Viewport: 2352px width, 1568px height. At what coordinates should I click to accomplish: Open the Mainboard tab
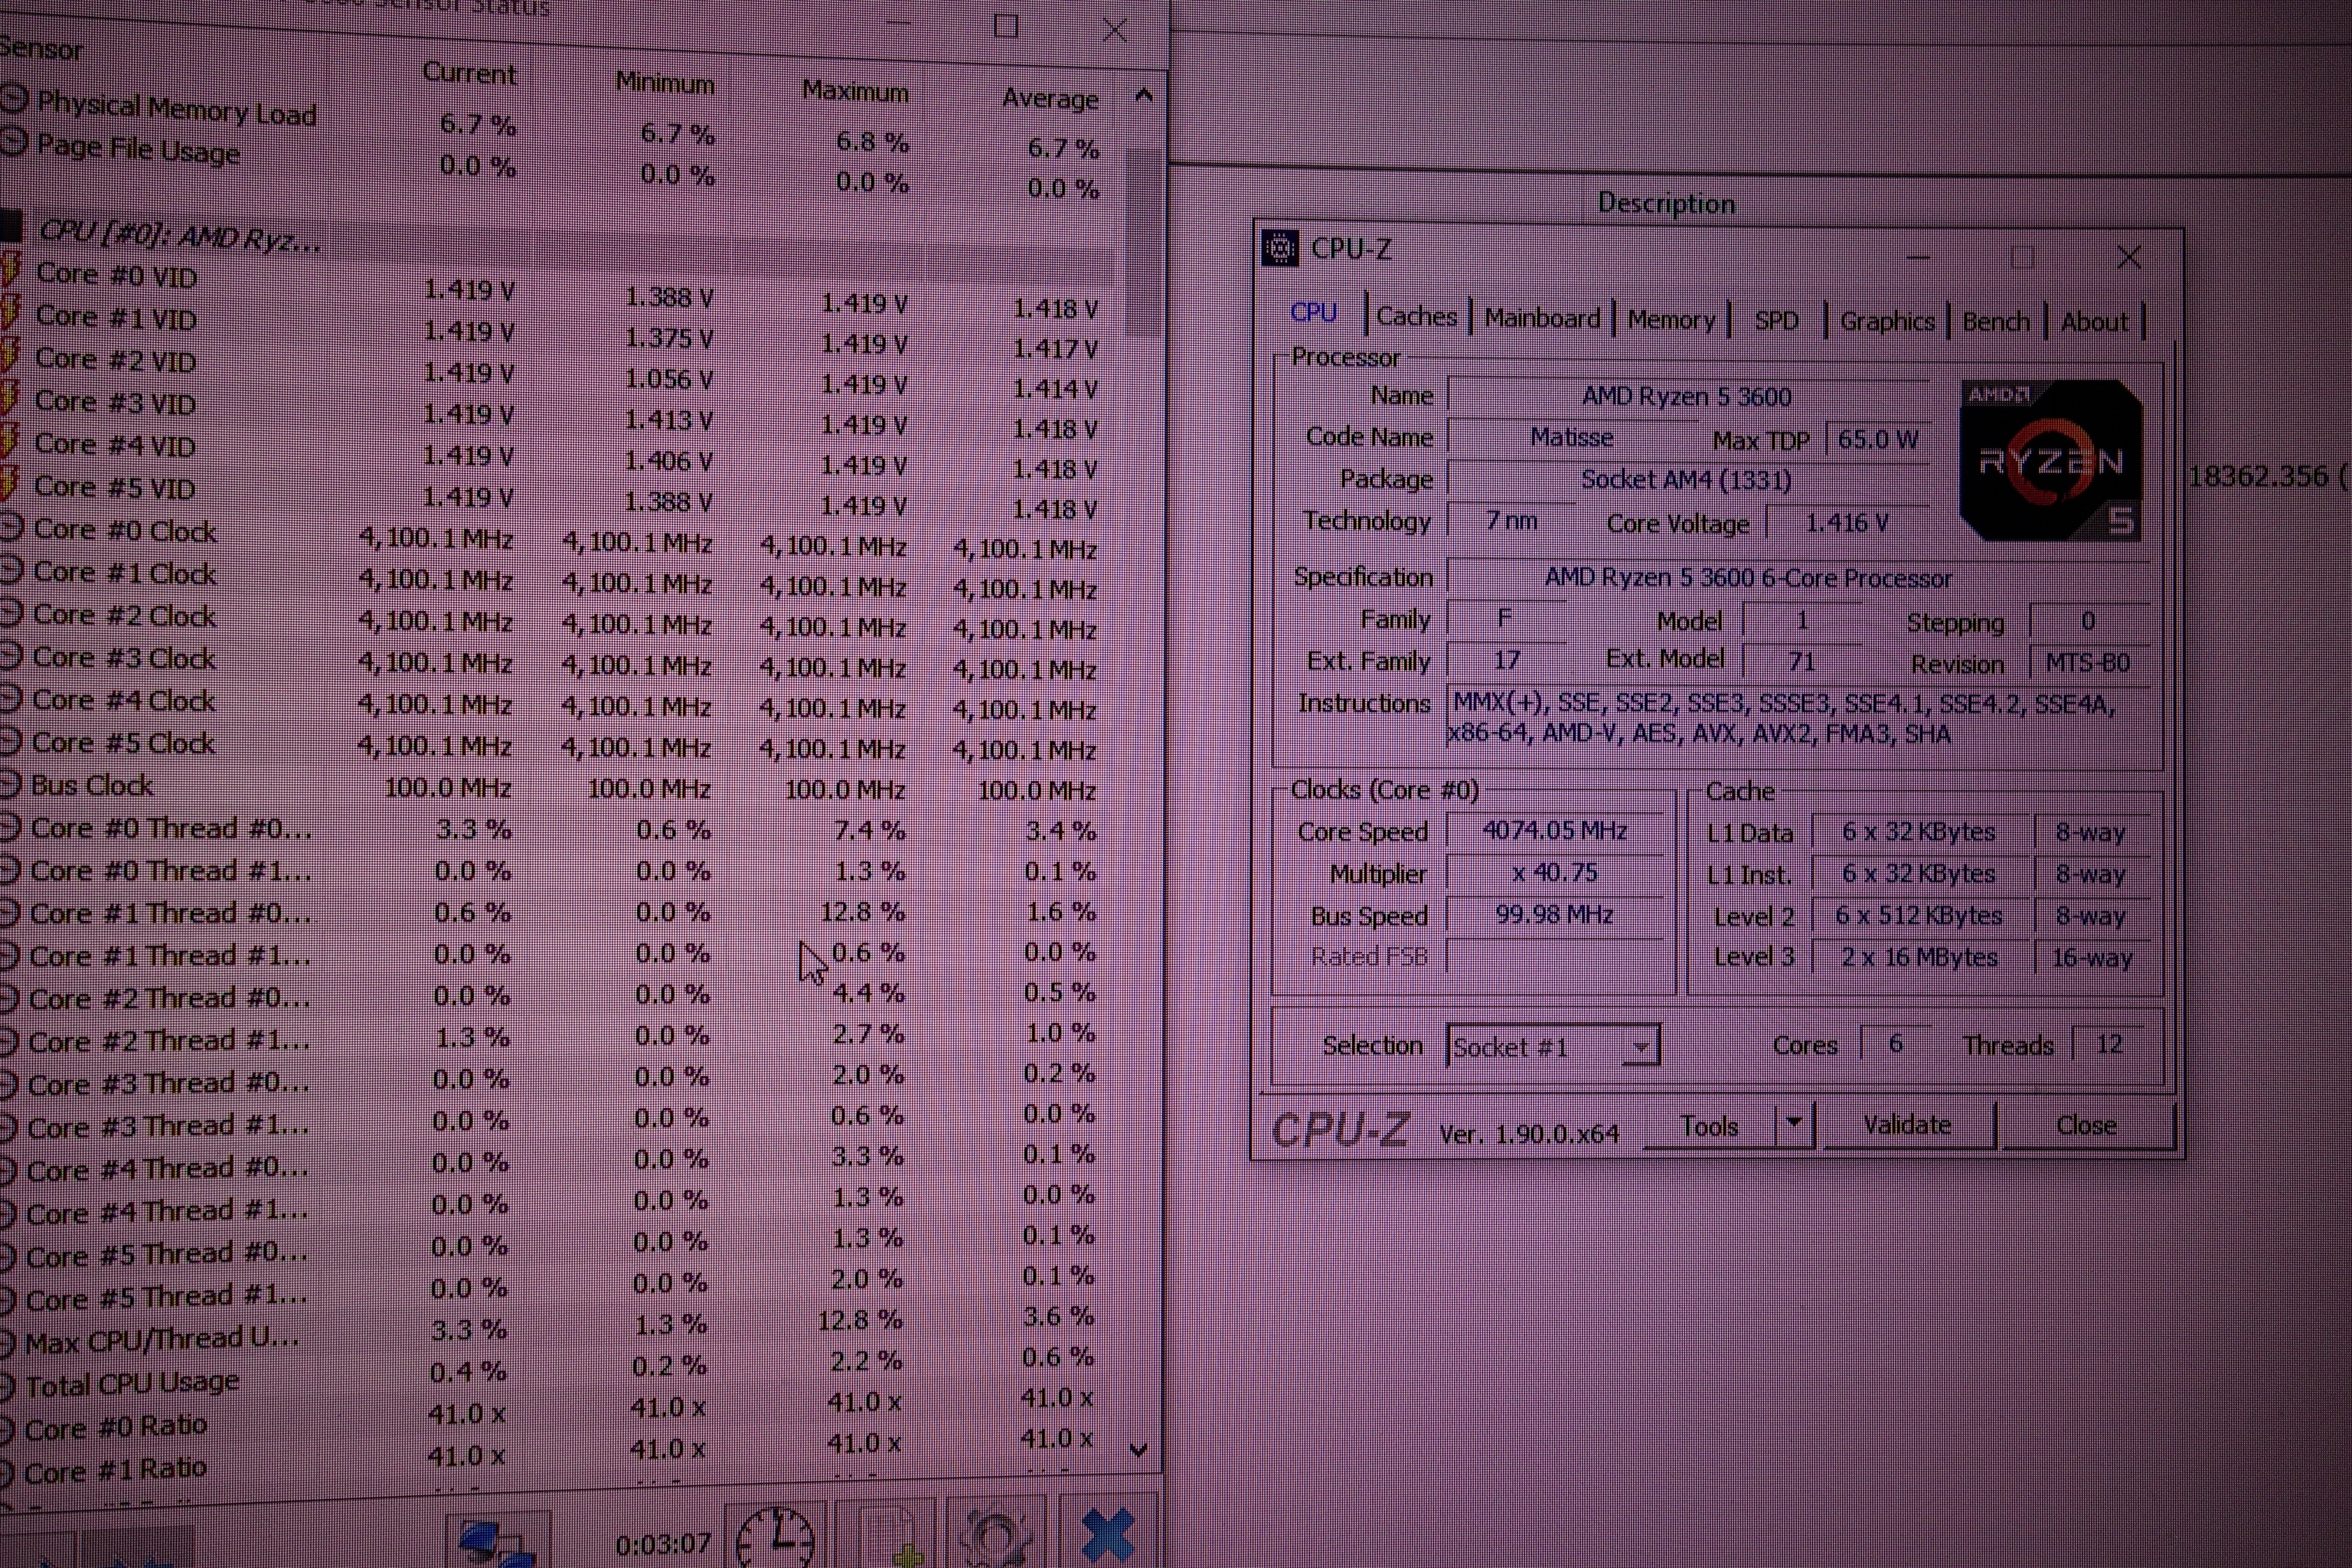point(1542,319)
